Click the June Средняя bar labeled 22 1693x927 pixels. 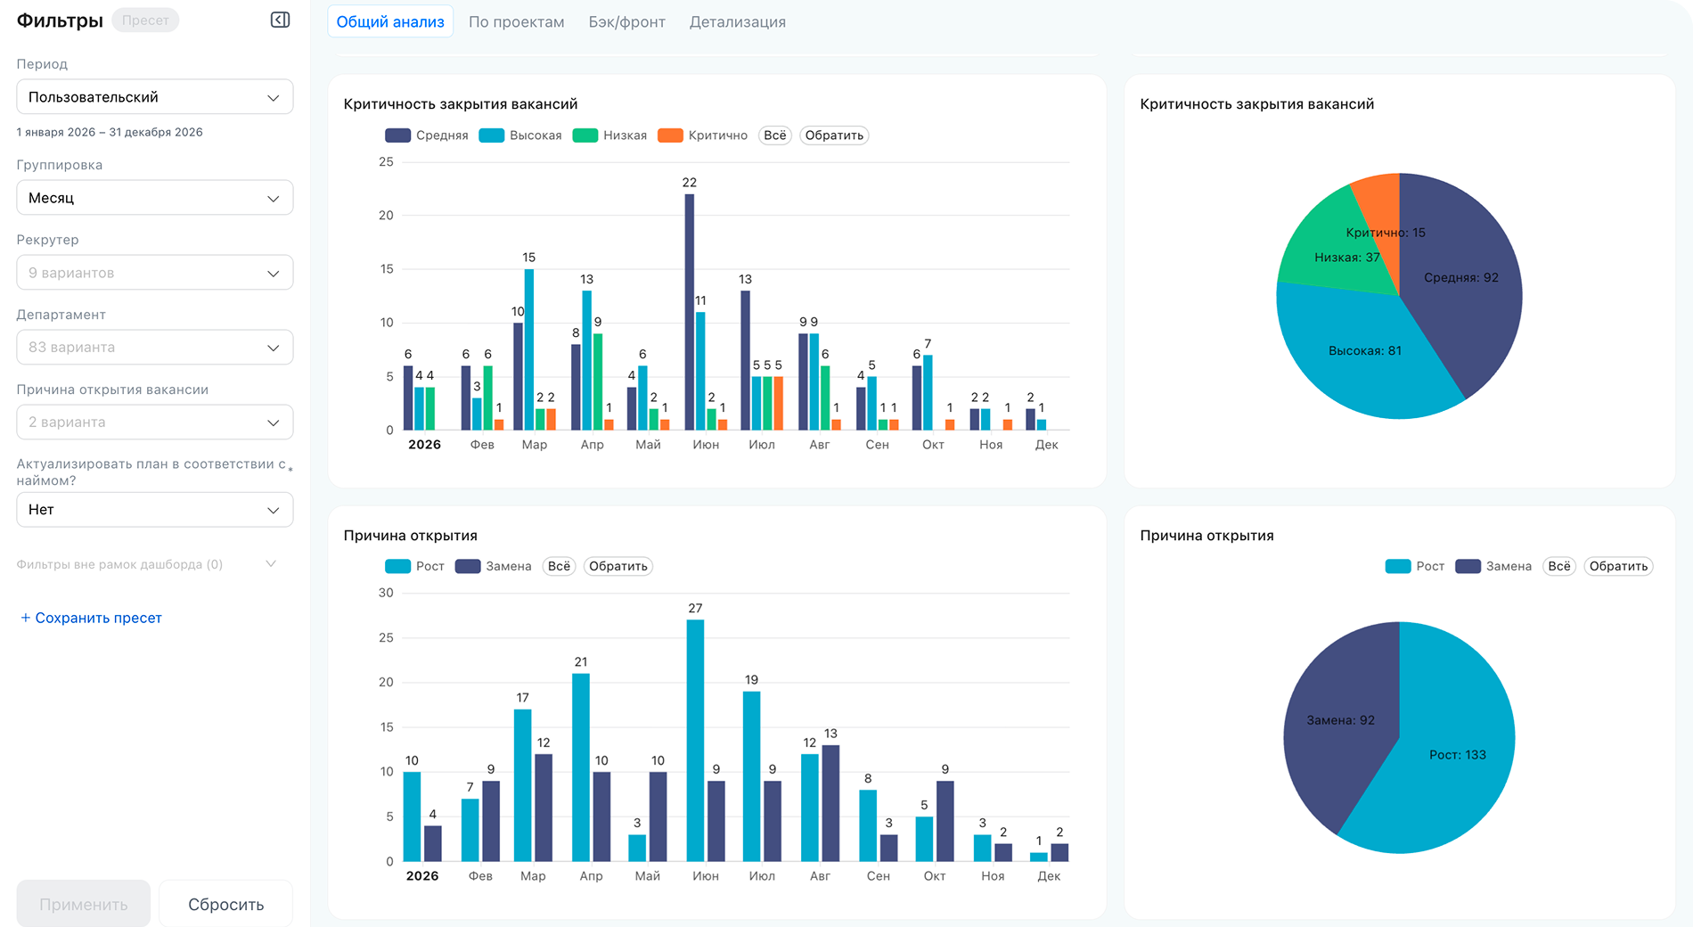(x=690, y=312)
